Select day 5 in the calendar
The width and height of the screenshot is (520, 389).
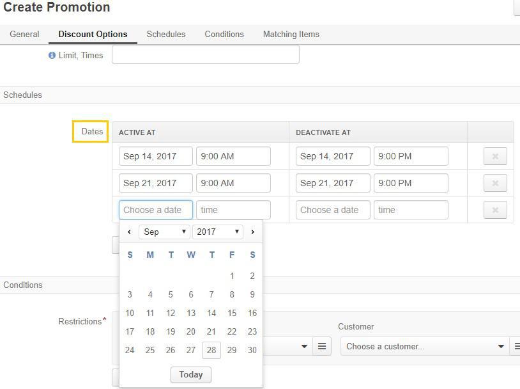[171, 294]
